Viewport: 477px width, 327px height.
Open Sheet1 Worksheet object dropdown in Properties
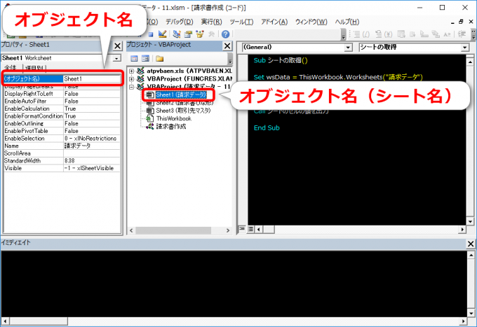click(x=117, y=58)
